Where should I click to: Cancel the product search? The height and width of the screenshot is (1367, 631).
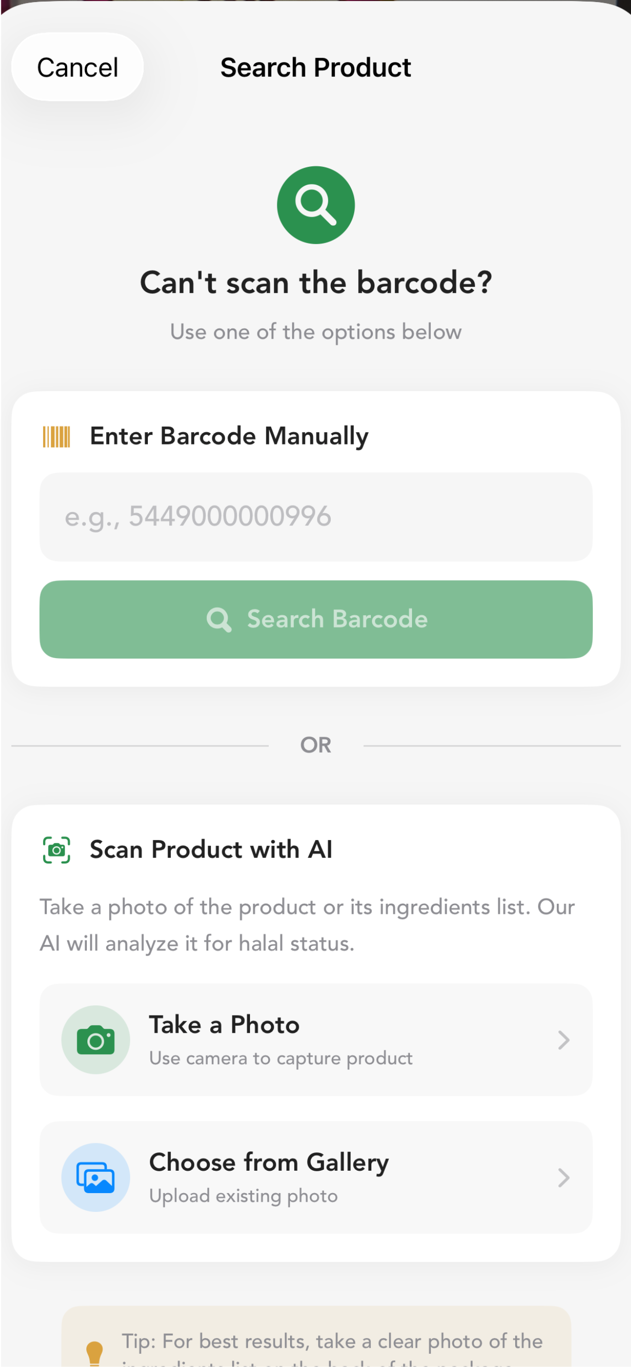coord(77,67)
